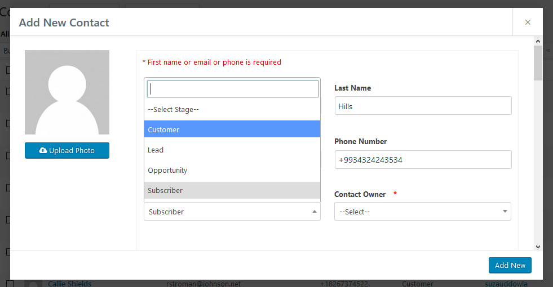Click the required field warning message
The image size is (553, 287).
tap(211, 62)
